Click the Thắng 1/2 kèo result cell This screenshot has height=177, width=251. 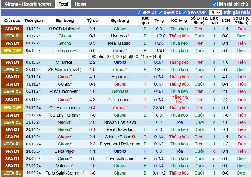click(179, 100)
